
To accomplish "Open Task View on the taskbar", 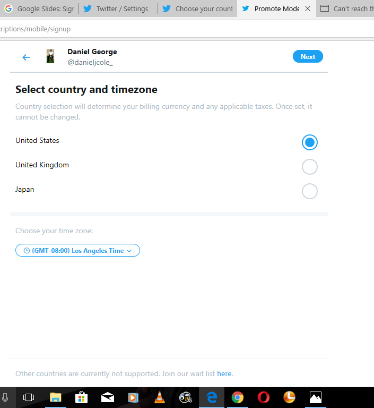I will point(29,397).
